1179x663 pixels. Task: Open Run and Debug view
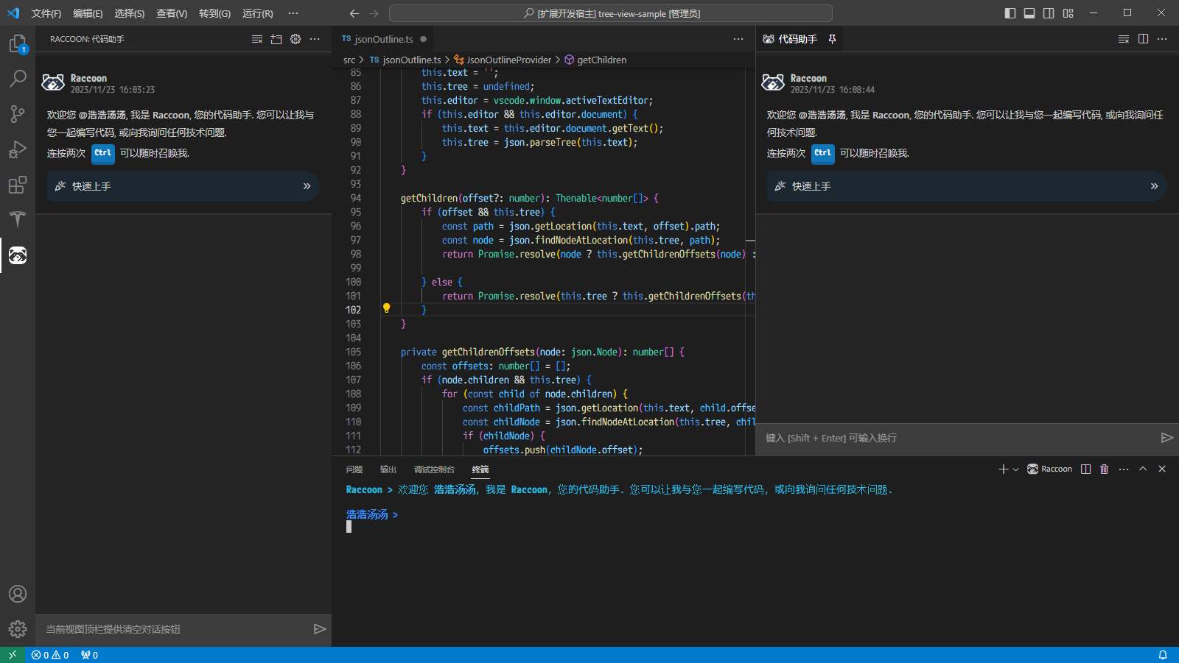pos(17,149)
